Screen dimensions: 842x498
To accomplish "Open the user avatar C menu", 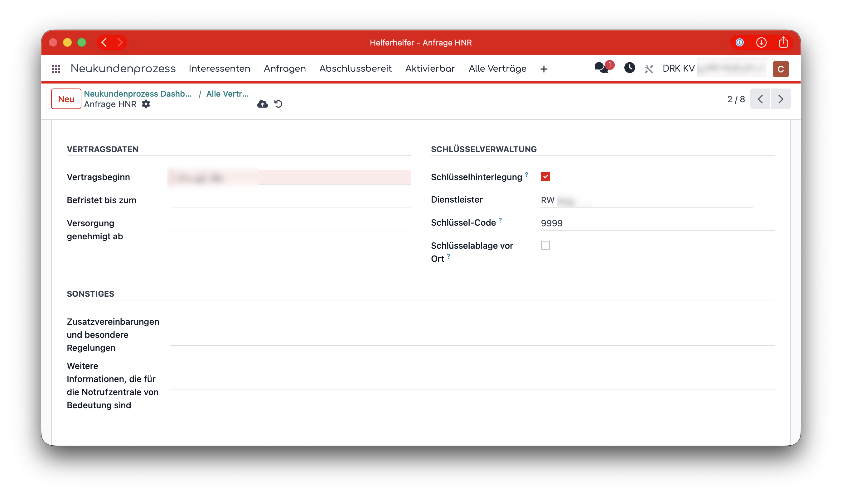I will pyautogui.click(x=781, y=69).
